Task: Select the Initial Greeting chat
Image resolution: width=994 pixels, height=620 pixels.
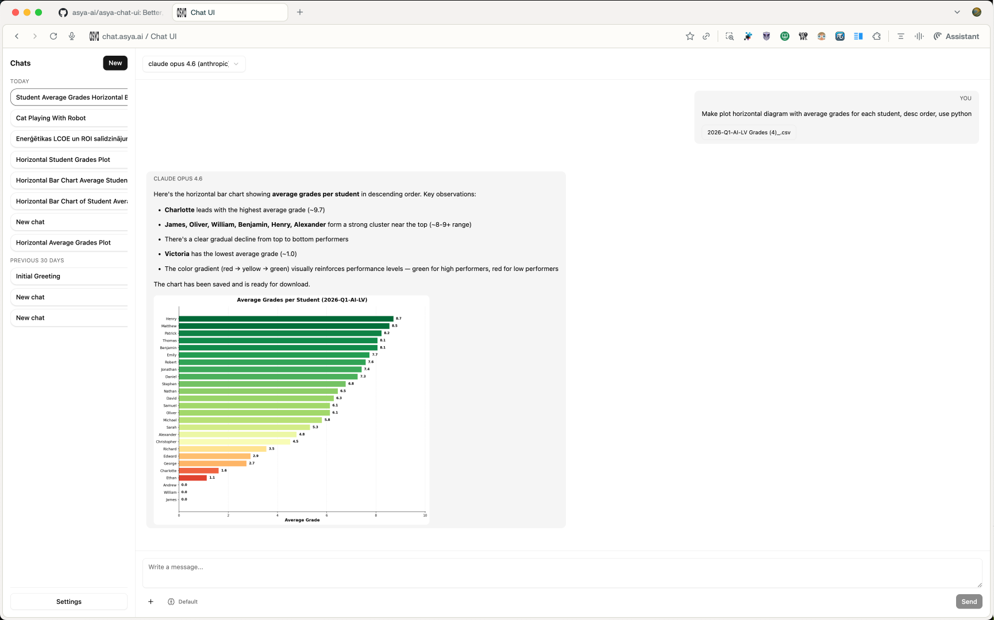Action: (x=69, y=276)
